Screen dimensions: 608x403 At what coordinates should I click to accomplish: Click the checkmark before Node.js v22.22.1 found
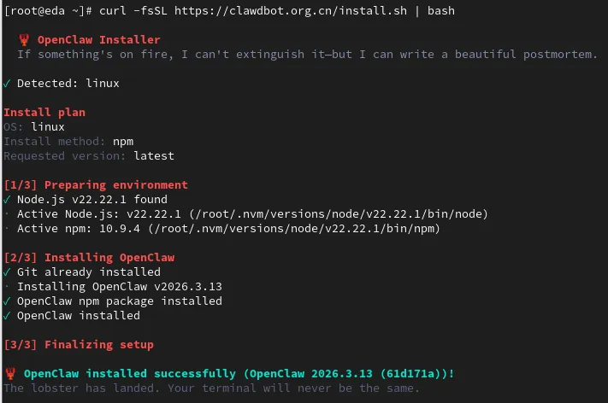(7, 200)
